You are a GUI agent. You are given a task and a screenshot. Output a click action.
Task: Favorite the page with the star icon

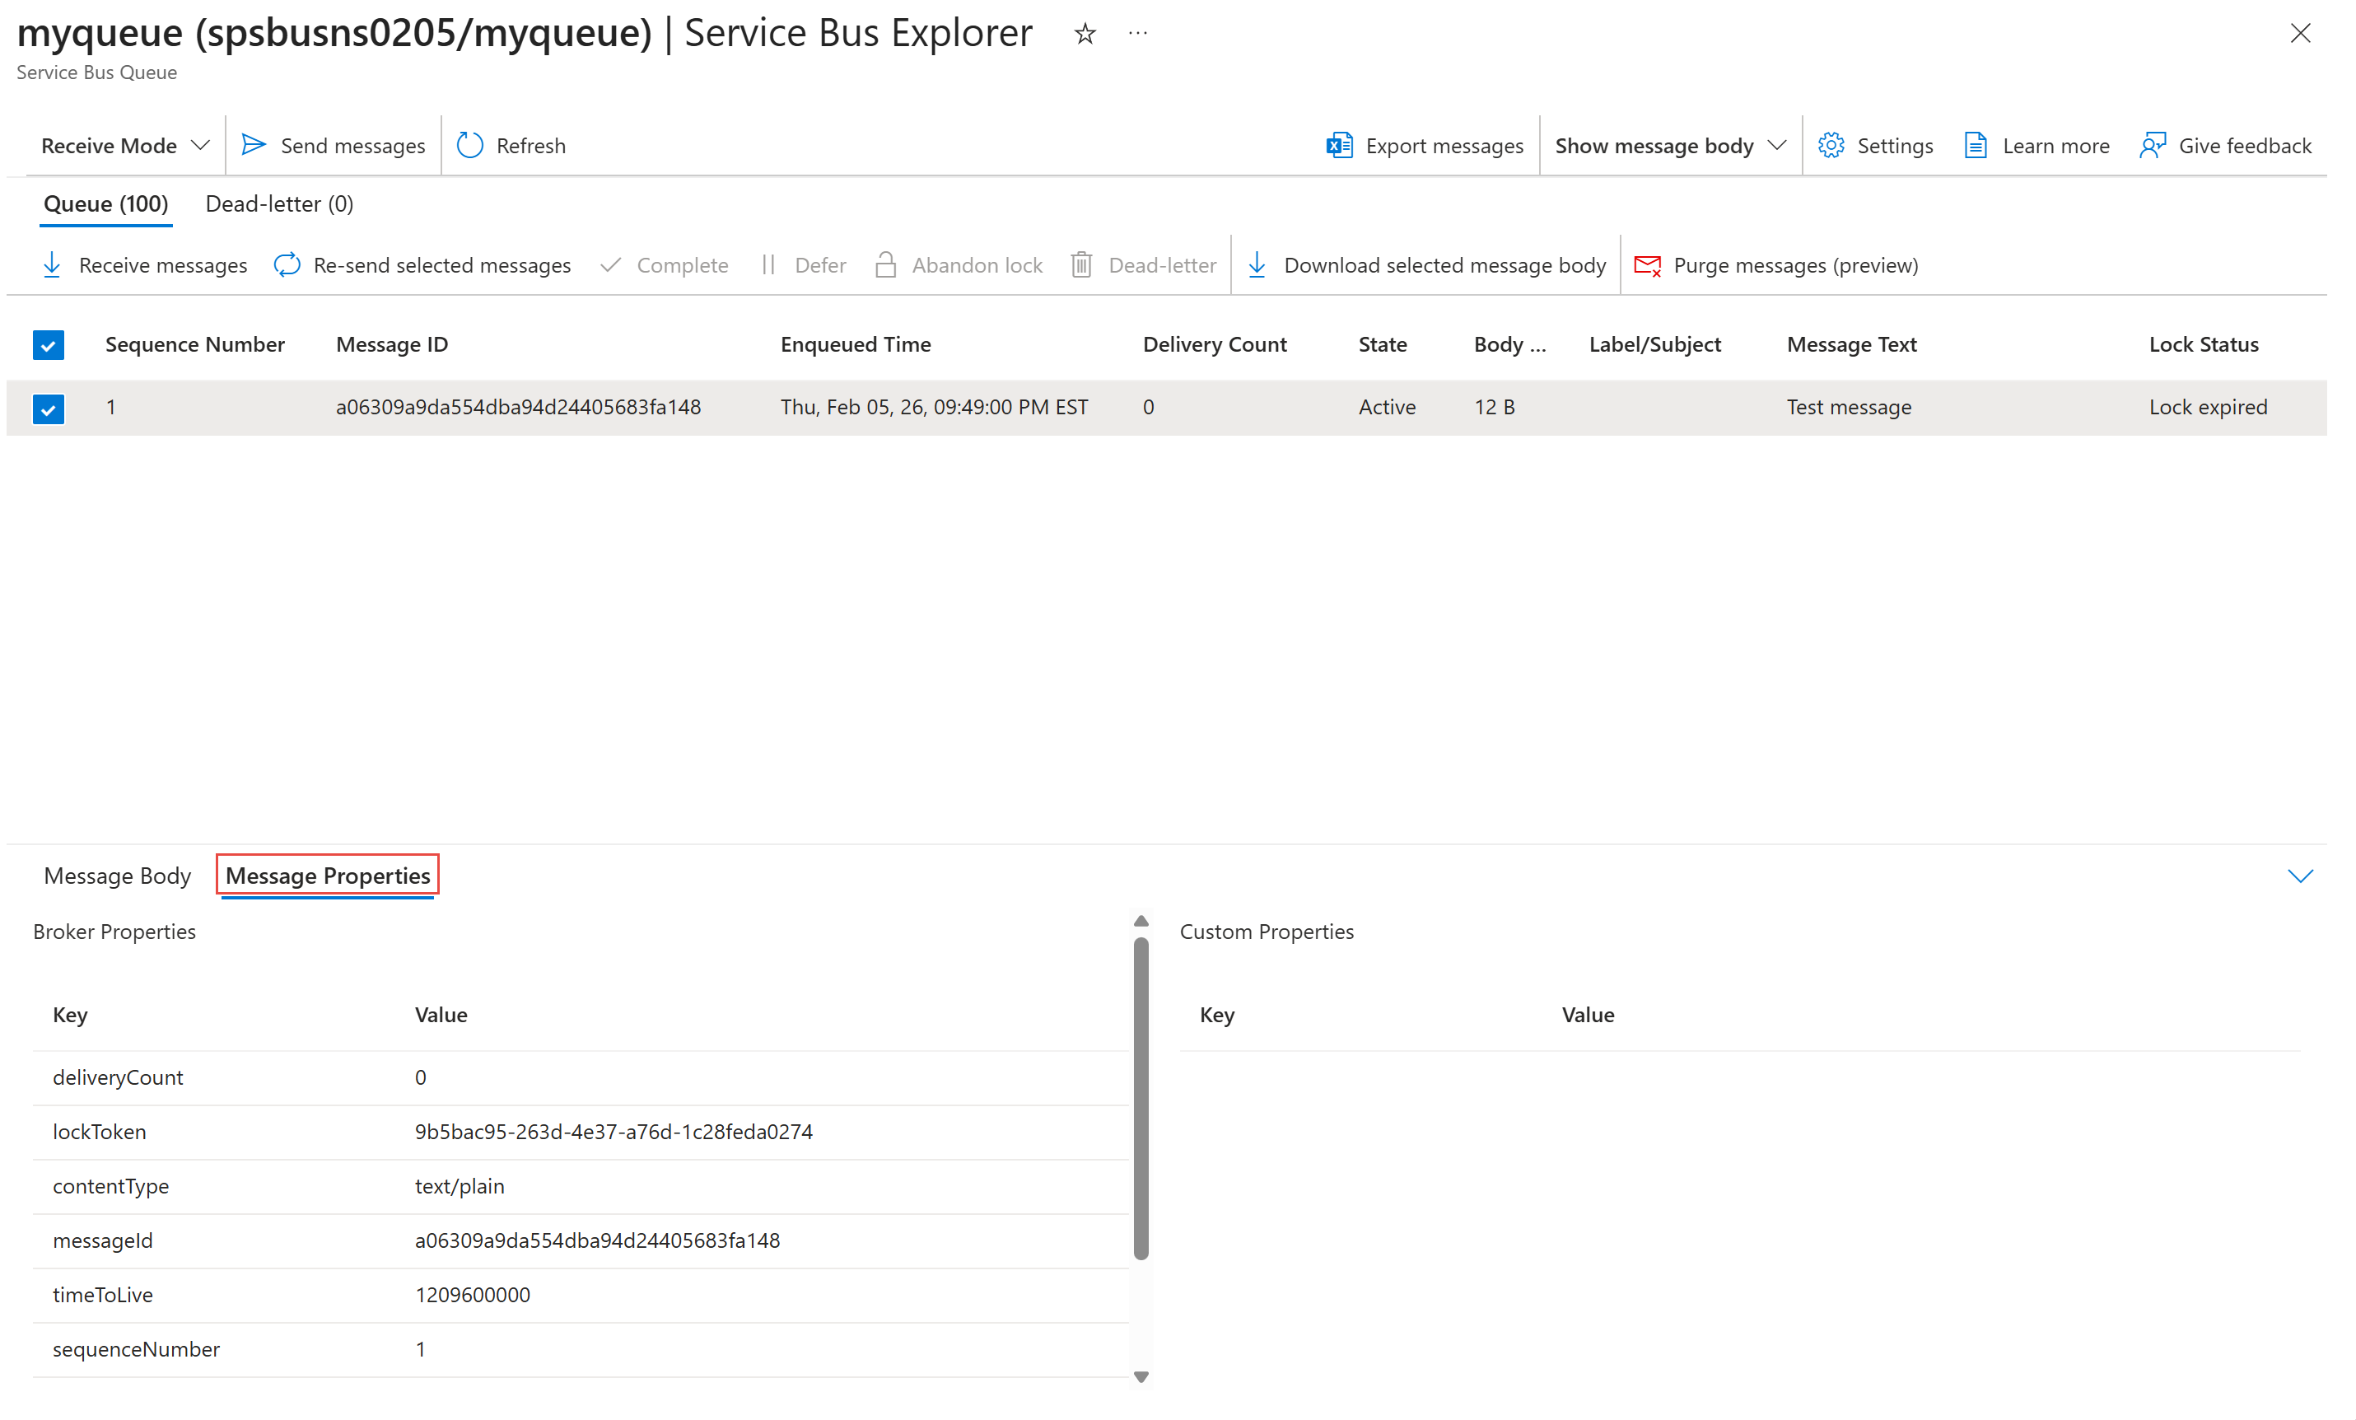tap(1085, 35)
